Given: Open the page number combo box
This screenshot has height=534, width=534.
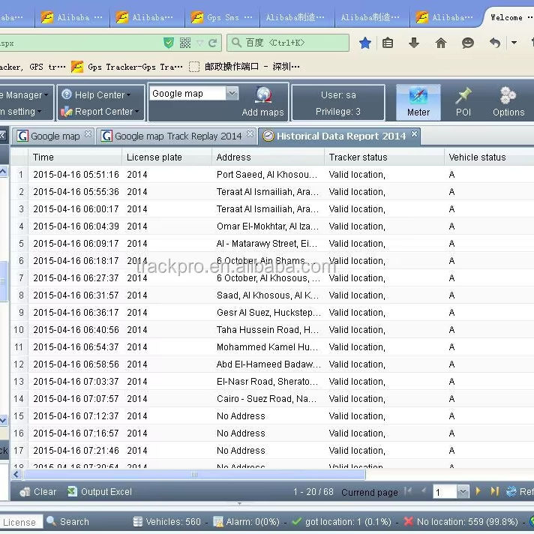Looking at the screenshot, I should pyautogui.click(x=463, y=492).
